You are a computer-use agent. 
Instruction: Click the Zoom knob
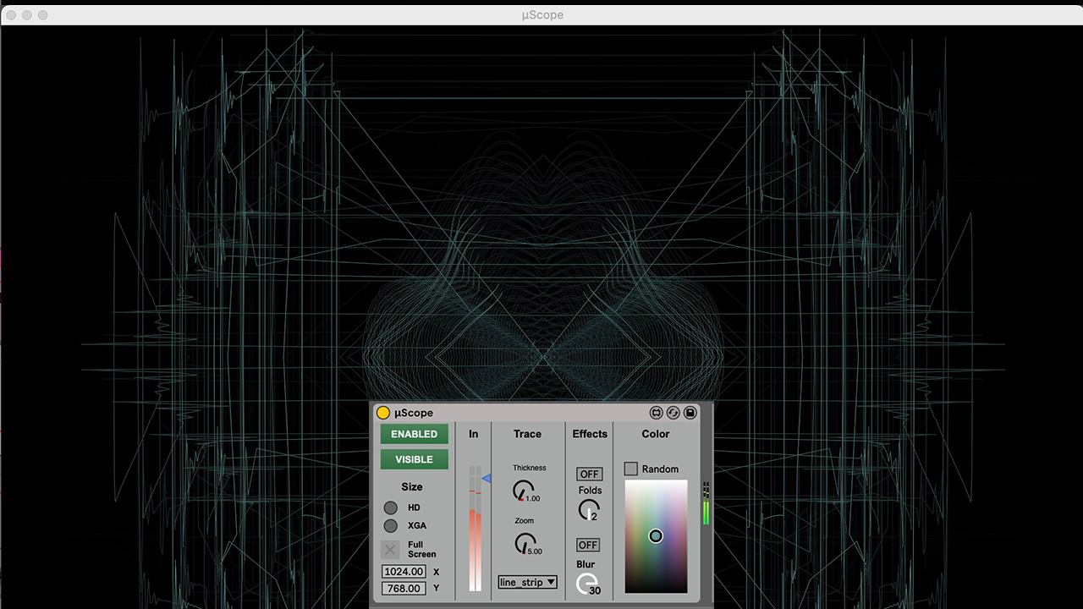(525, 543)
